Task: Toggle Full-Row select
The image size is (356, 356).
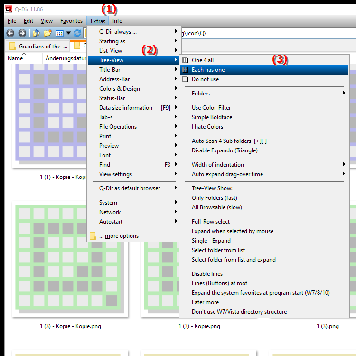Action: tap(264, 222)
